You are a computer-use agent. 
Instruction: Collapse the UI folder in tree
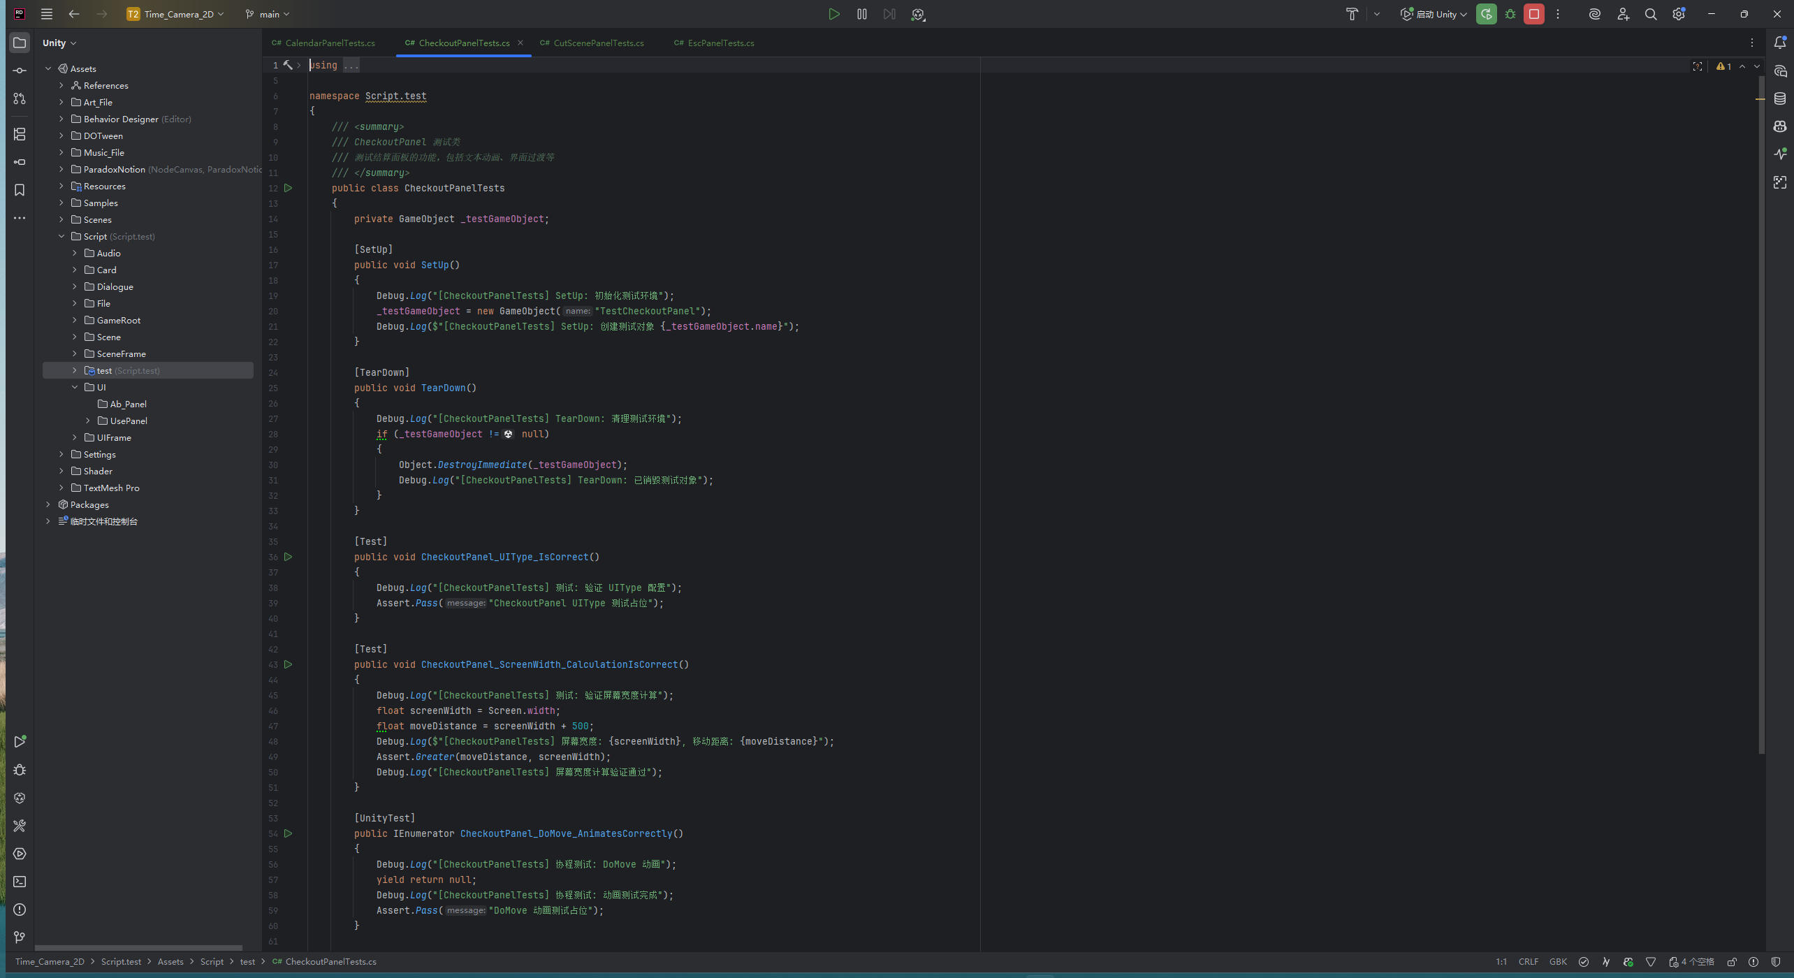tap(75, 387)
